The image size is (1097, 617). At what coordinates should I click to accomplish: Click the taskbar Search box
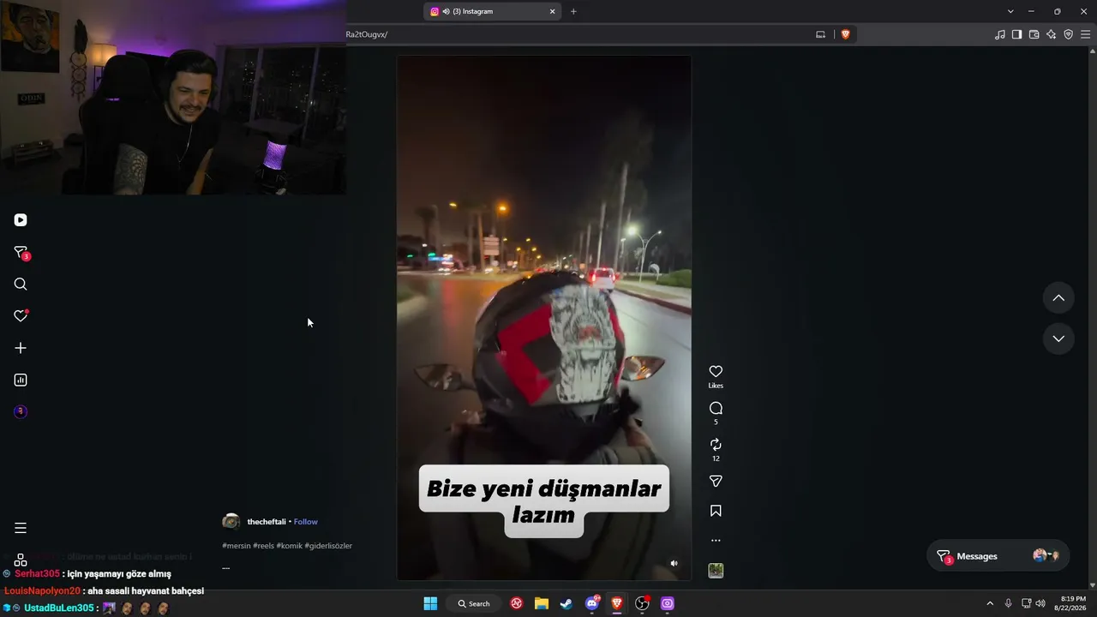(474, 603)
